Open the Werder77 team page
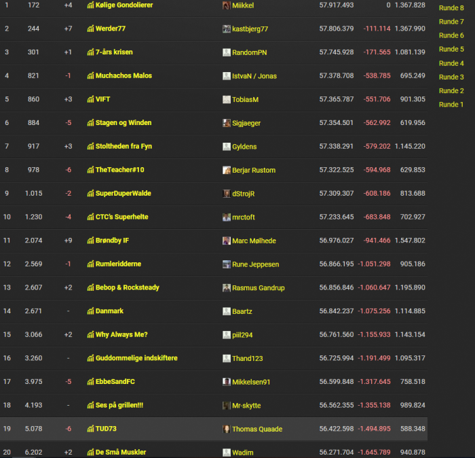This screenshot has height=458, width=475. [x=111, y=29]
